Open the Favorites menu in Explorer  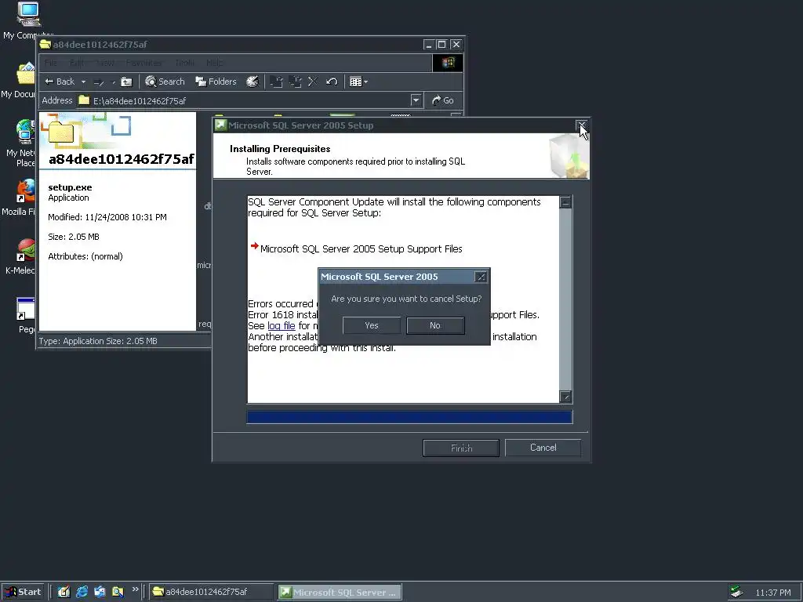(144, 63)
